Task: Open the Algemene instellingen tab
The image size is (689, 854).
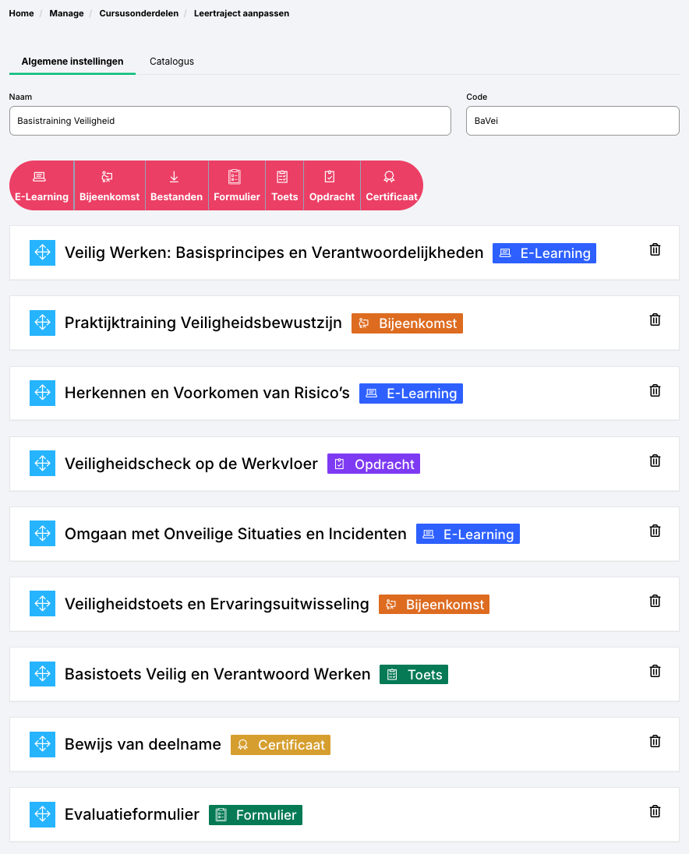Action: pos(72,62)
